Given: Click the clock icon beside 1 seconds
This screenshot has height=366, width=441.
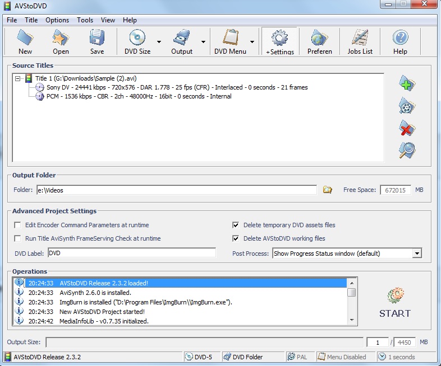Looking at the screenshot, I should tap(382, 356).
